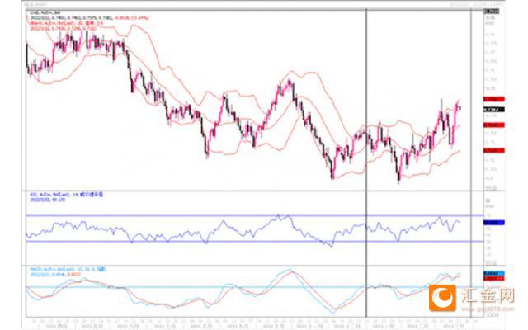Click the blue RSI indicator legend label

tap(66, 195)
